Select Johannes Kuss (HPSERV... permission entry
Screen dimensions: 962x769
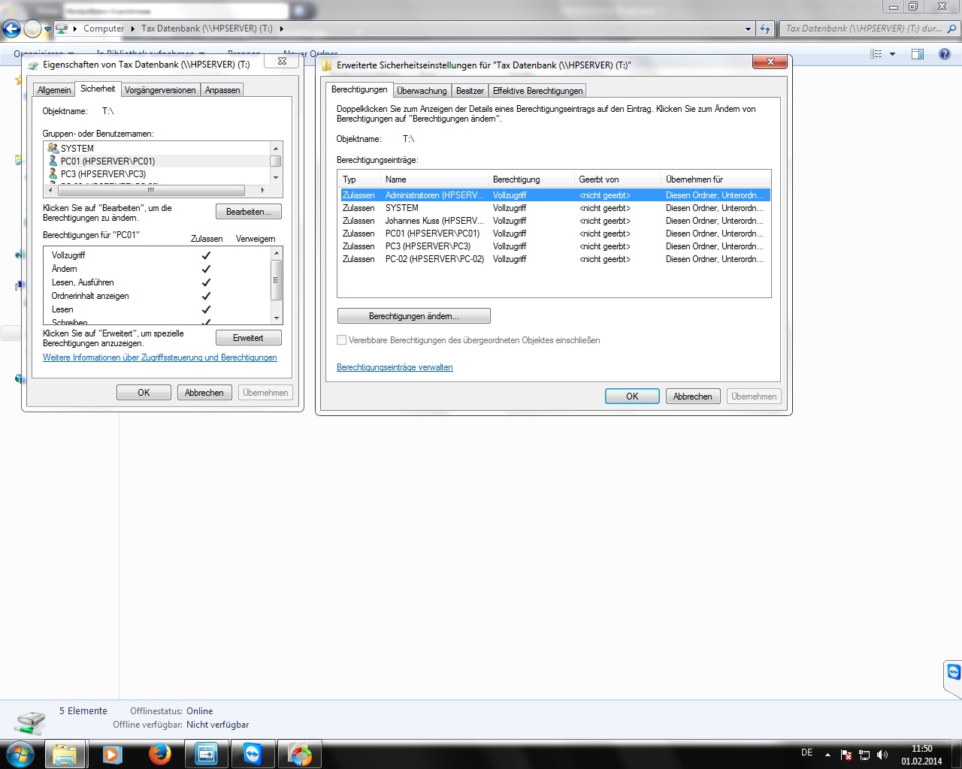click(x=555, y=221)
